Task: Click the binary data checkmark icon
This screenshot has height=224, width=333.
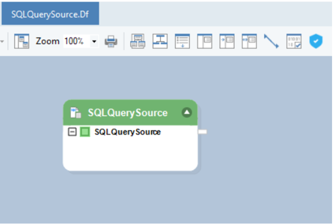Action: tap(294, 41)
